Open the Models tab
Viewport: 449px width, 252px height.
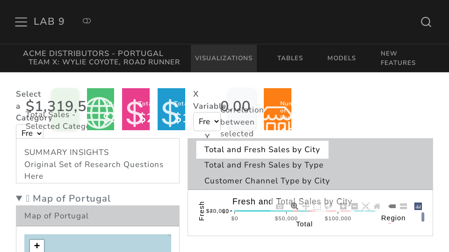[341, 58]
